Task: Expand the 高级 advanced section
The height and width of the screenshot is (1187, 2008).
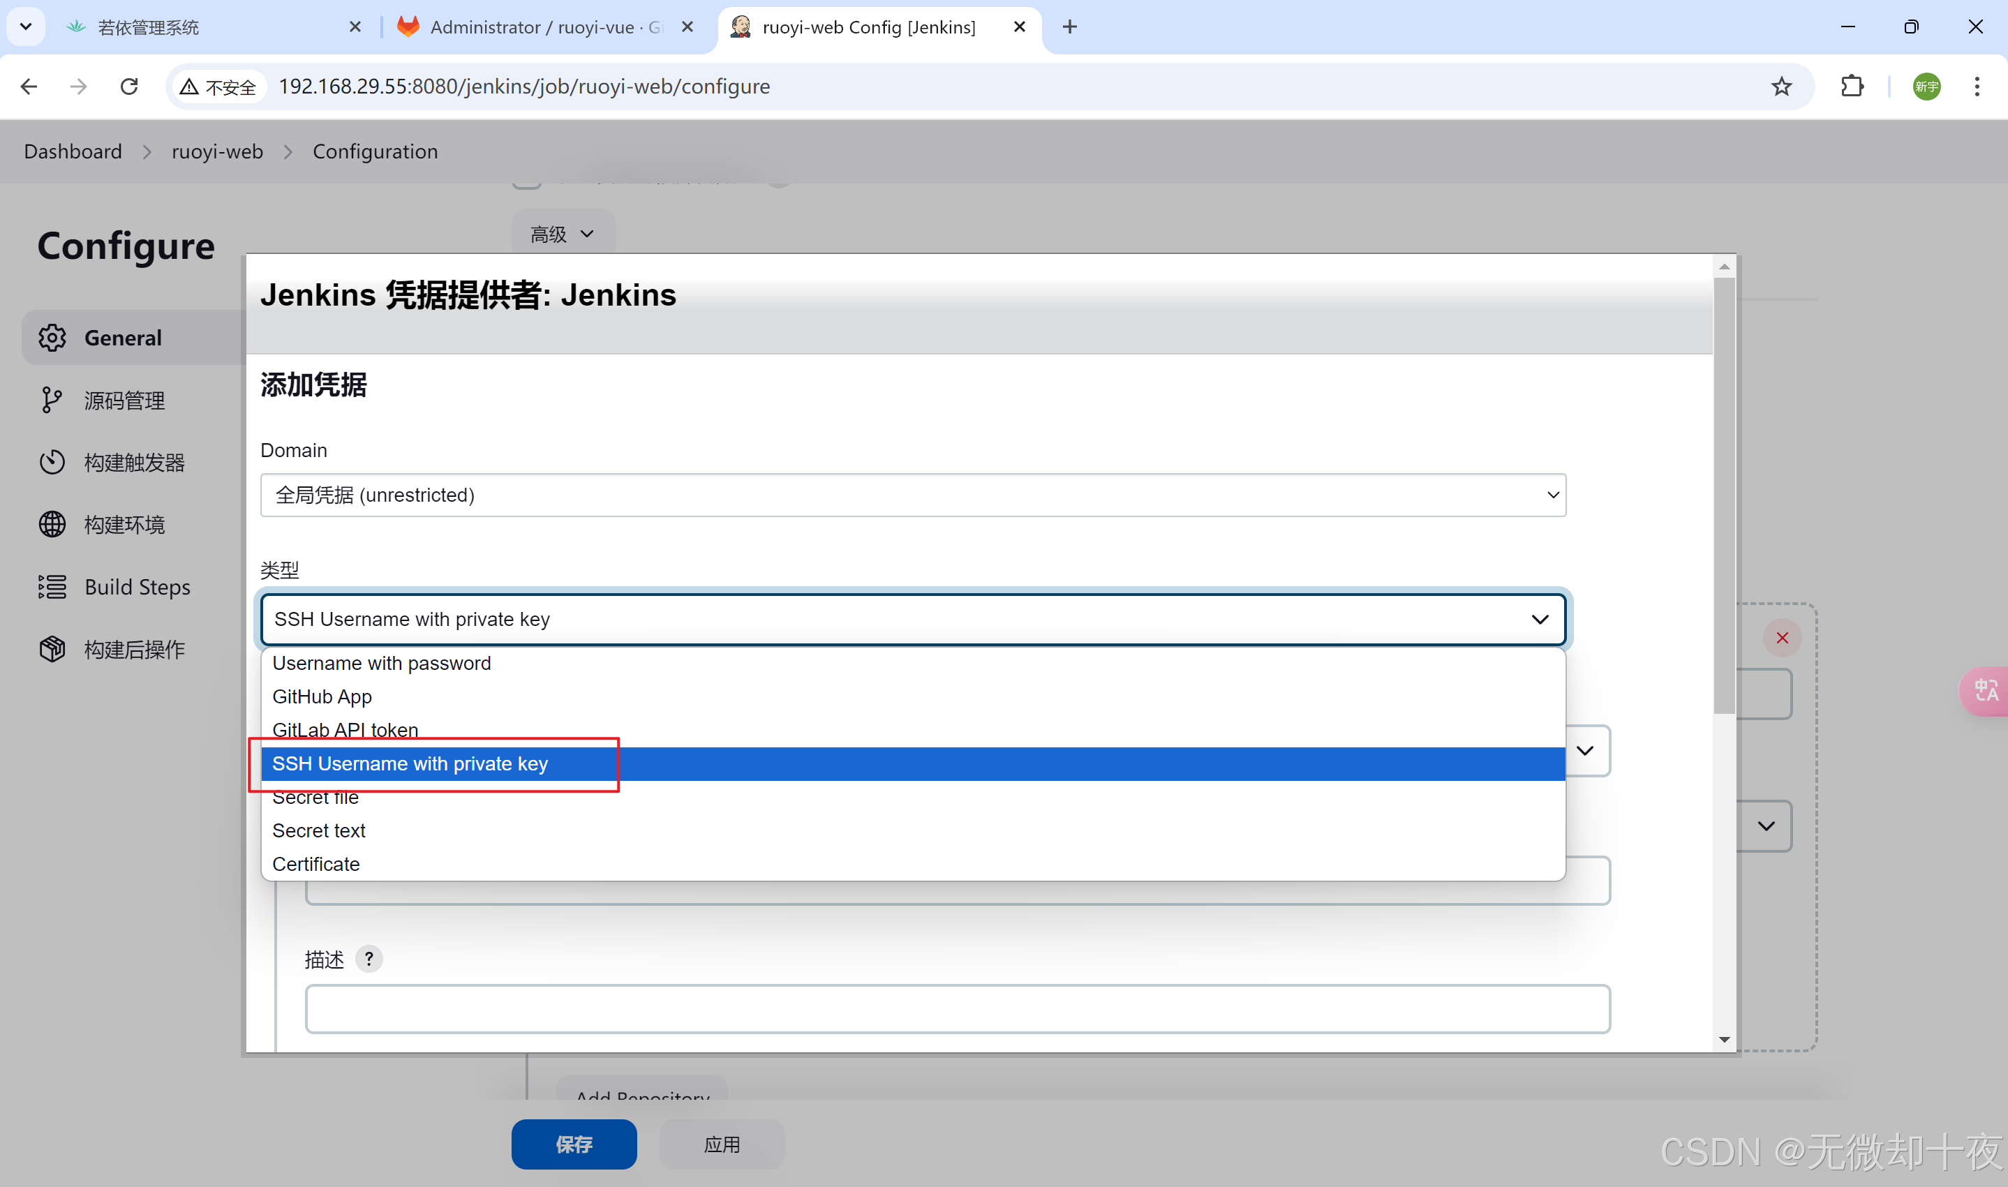Action: [563, 234]
